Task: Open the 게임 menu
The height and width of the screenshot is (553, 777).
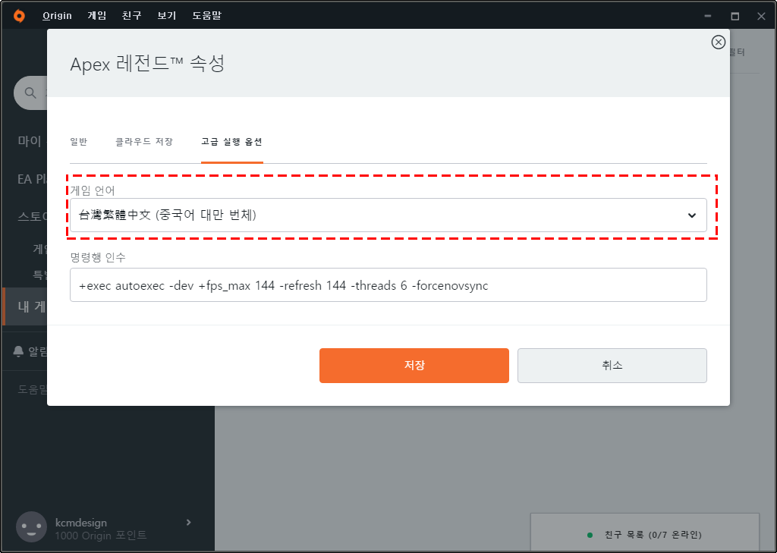Action: (x=97, y=16)
